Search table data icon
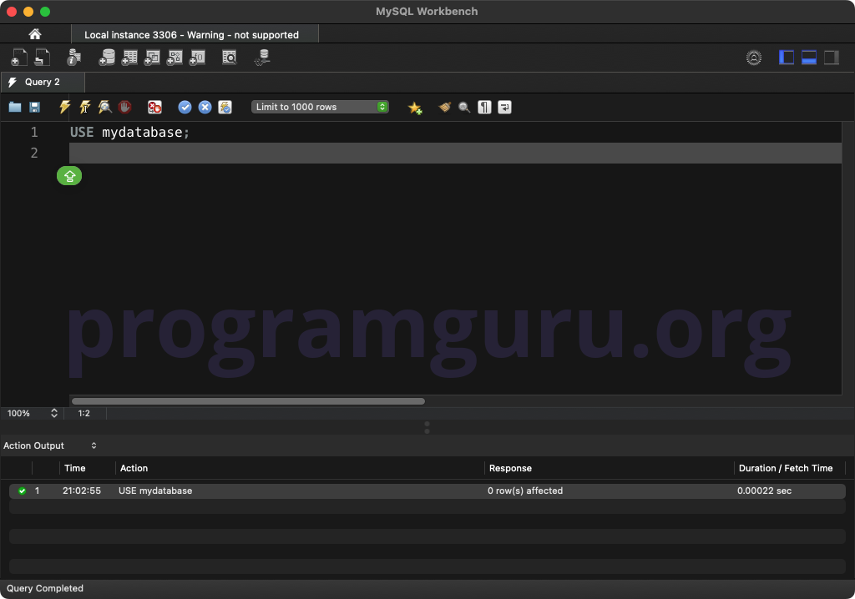Image resolution: width=855 pixels, height=599 pixels. 230,58
